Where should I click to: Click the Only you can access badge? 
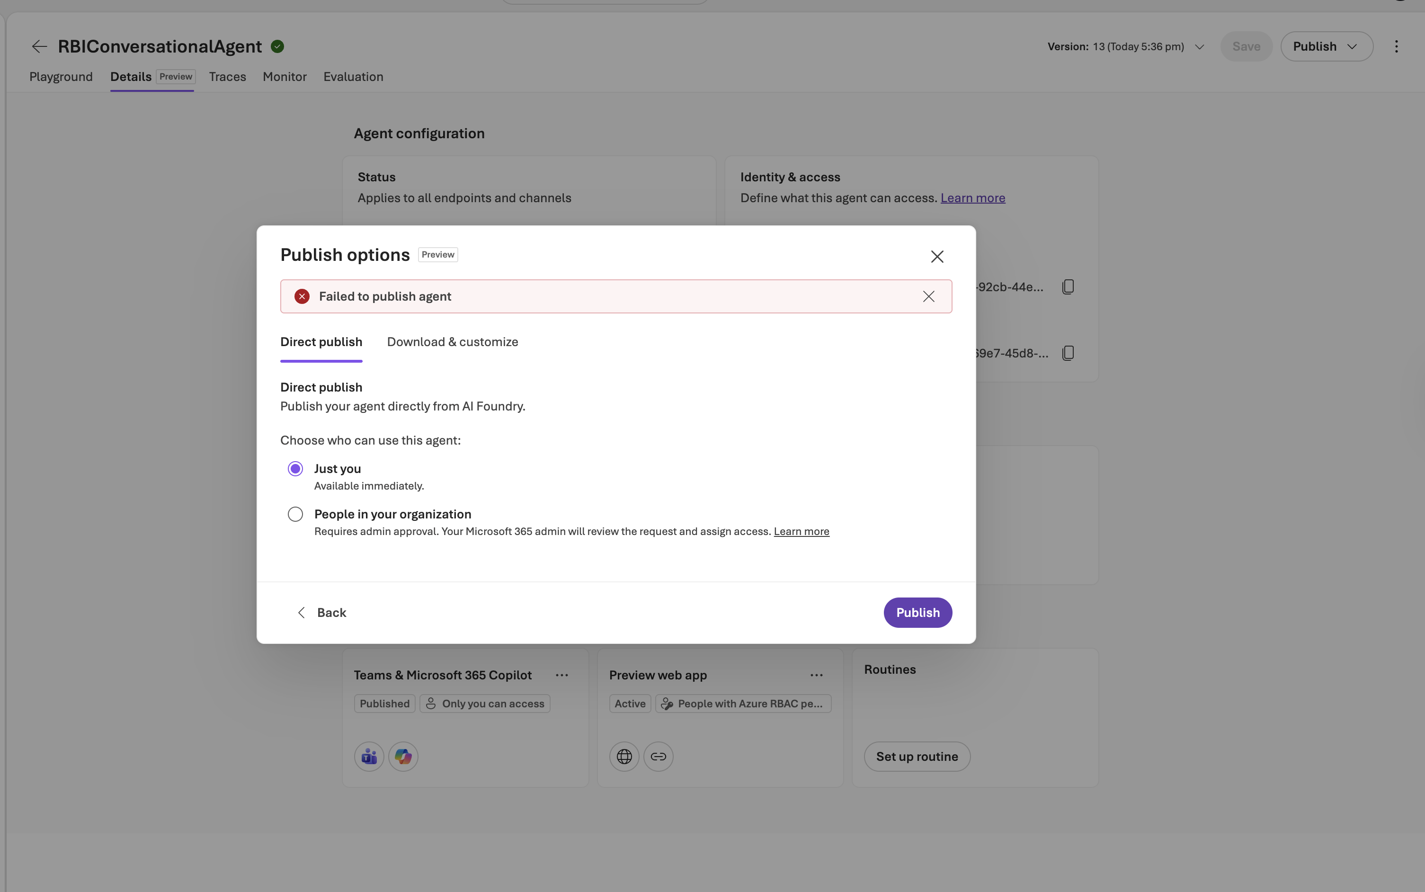click(485, 704)
